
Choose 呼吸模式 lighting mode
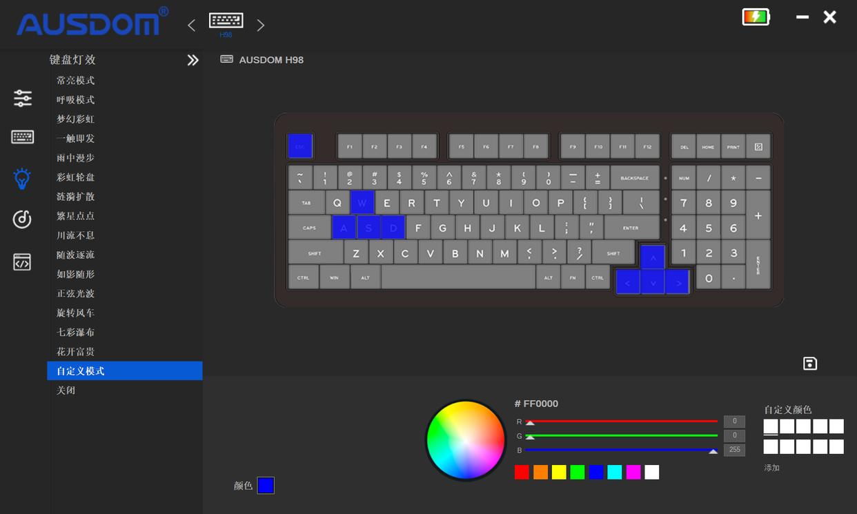click(76, 100)
